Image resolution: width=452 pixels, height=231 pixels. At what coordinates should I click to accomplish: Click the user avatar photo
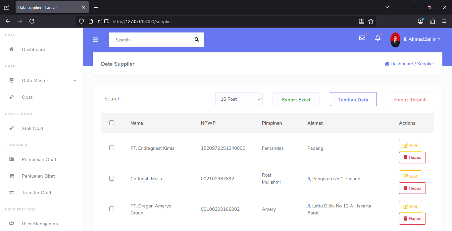tap(395, 40)
